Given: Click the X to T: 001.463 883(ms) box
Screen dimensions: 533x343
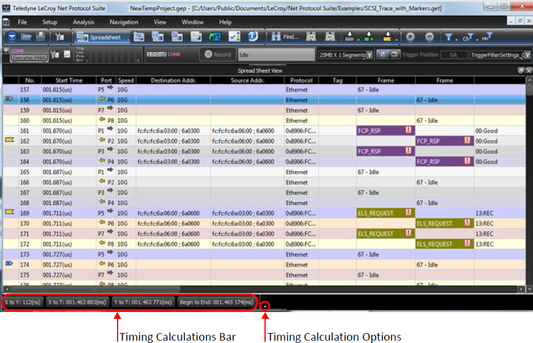Looking at the screenshot, I should 77,302.
